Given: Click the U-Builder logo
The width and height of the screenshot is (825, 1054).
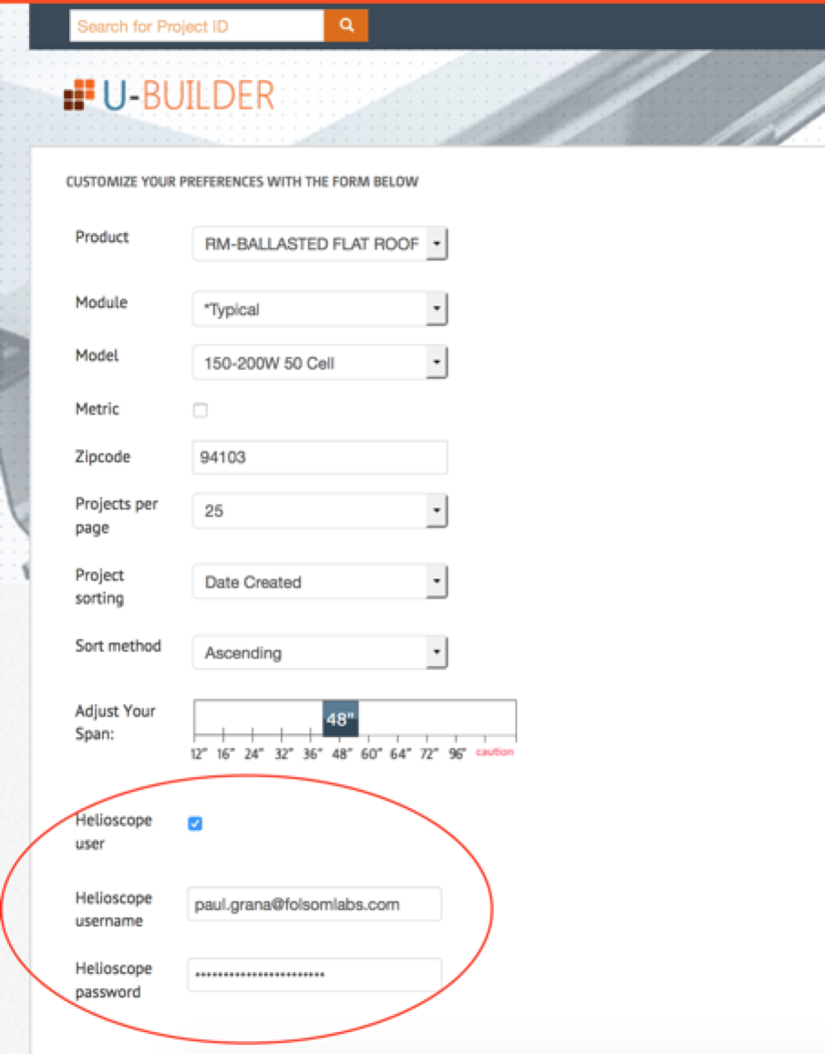Looking at the screenshot, I should pos(170,96).
